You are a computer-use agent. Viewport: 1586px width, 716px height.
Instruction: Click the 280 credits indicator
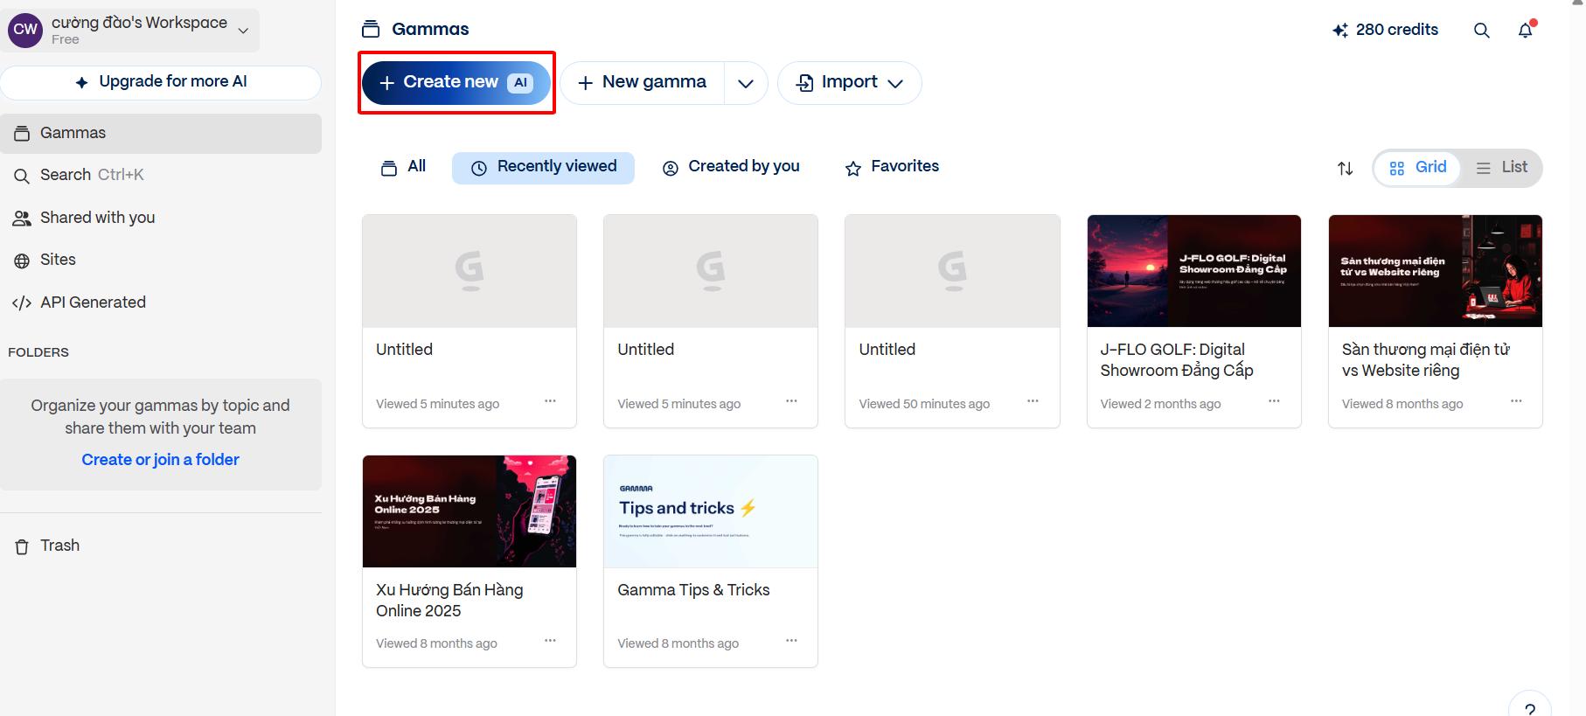pyautogui.click(x=1385, y=30)
